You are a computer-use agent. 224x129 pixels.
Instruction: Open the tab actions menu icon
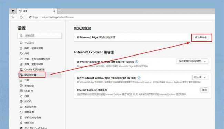click(13, 11)
